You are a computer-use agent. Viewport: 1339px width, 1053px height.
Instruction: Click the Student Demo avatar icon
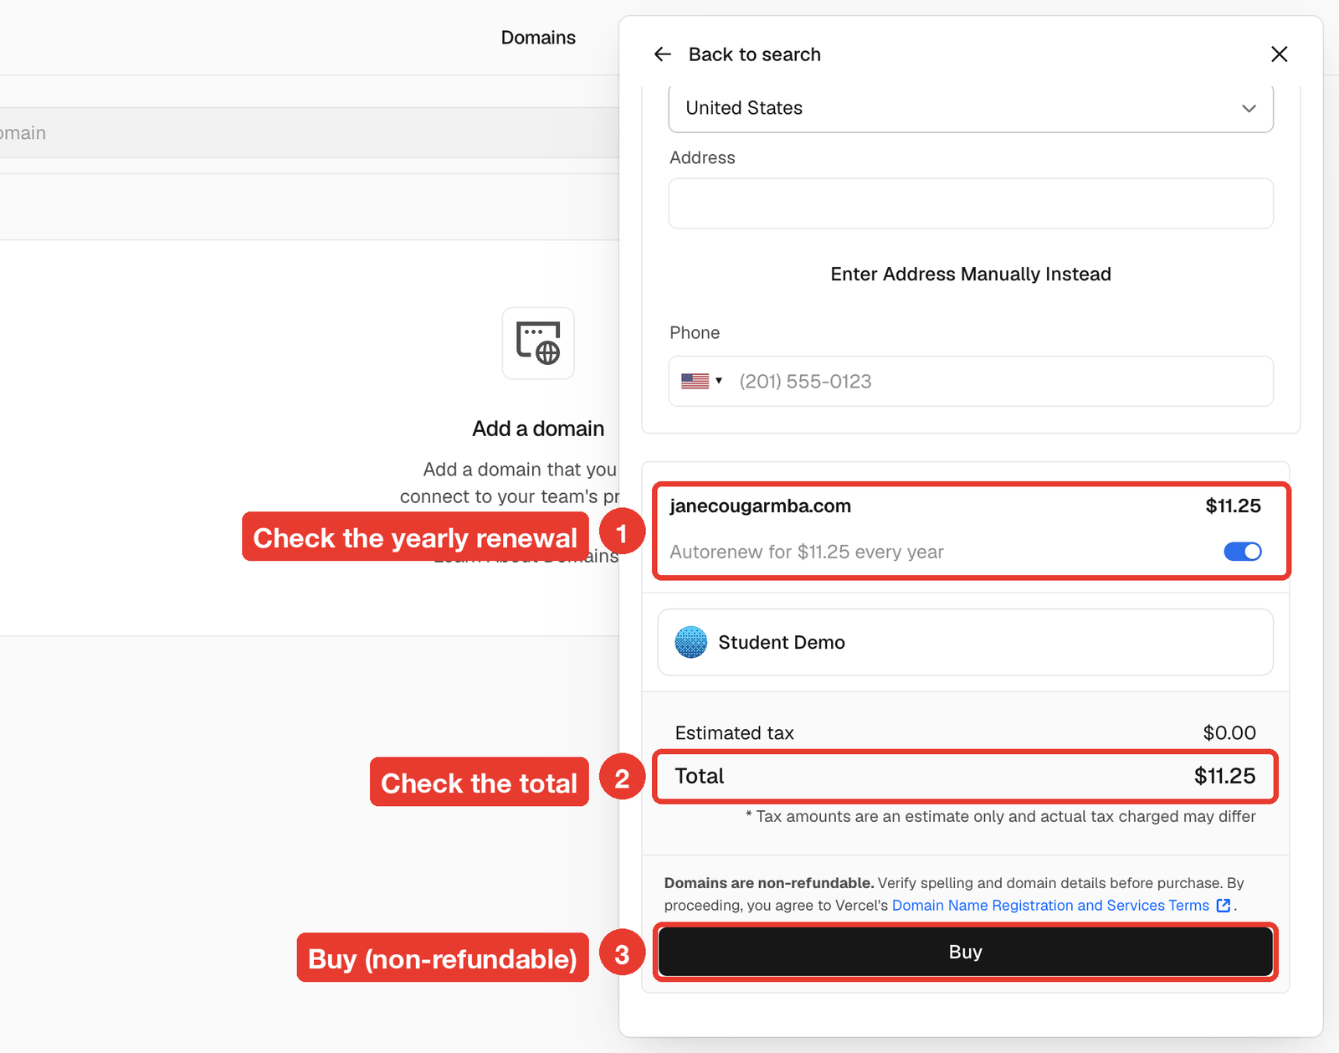[691, 642]
